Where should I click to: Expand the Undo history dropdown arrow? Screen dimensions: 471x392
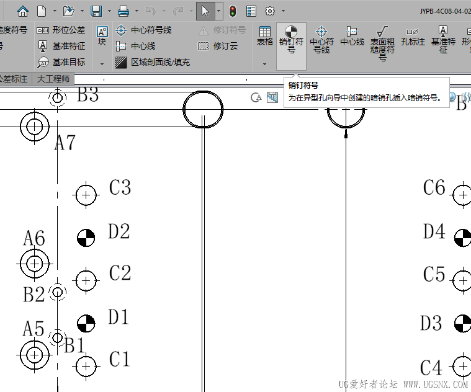(x=164, y=11)
